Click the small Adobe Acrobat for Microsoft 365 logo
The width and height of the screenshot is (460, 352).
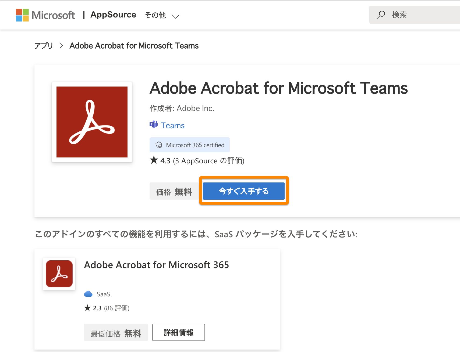(59, 274)
